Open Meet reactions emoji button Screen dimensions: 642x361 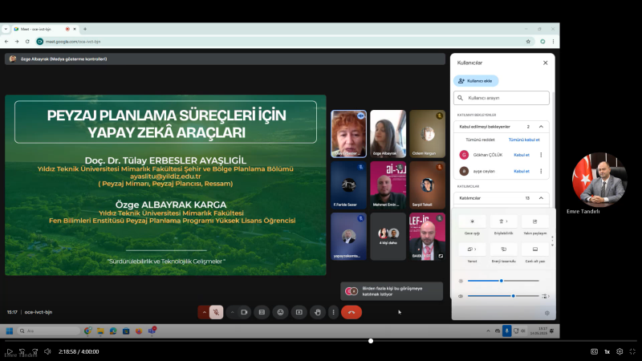click(x=280, y=312)
